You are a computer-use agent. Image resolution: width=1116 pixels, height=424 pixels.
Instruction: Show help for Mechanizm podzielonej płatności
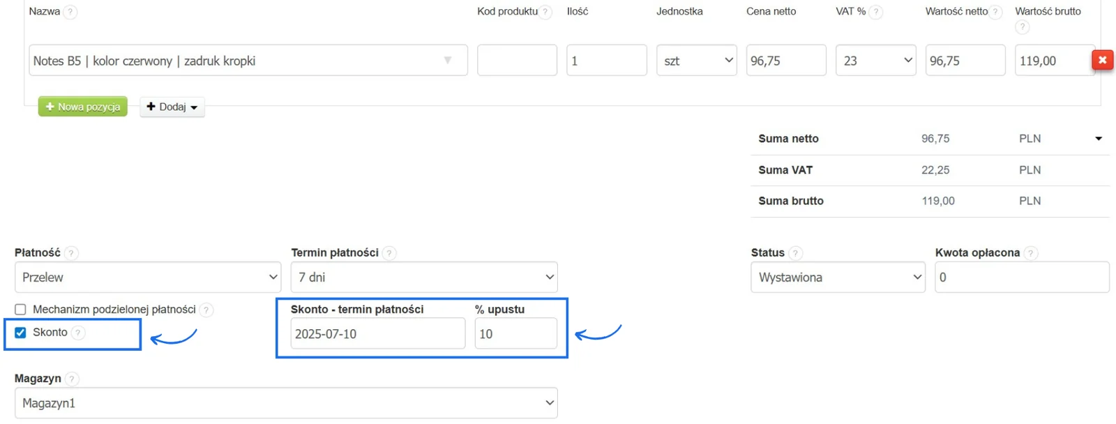click(206, 310)
